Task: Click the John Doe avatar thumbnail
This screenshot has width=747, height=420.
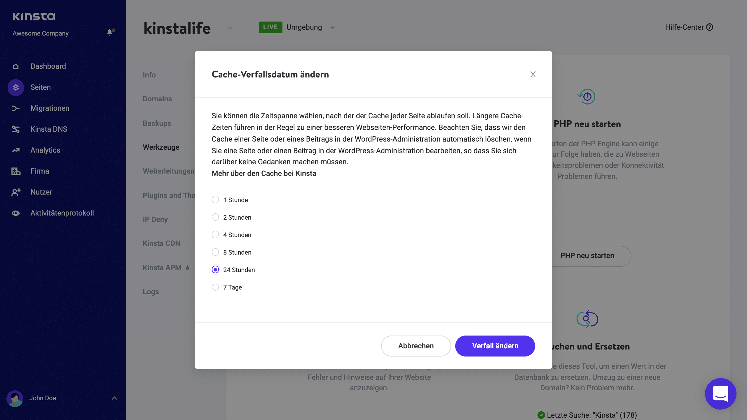Action: point(15,398)
